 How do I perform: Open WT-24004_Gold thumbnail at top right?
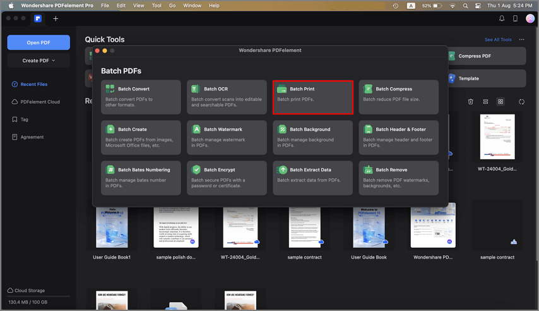pos(497,137)
